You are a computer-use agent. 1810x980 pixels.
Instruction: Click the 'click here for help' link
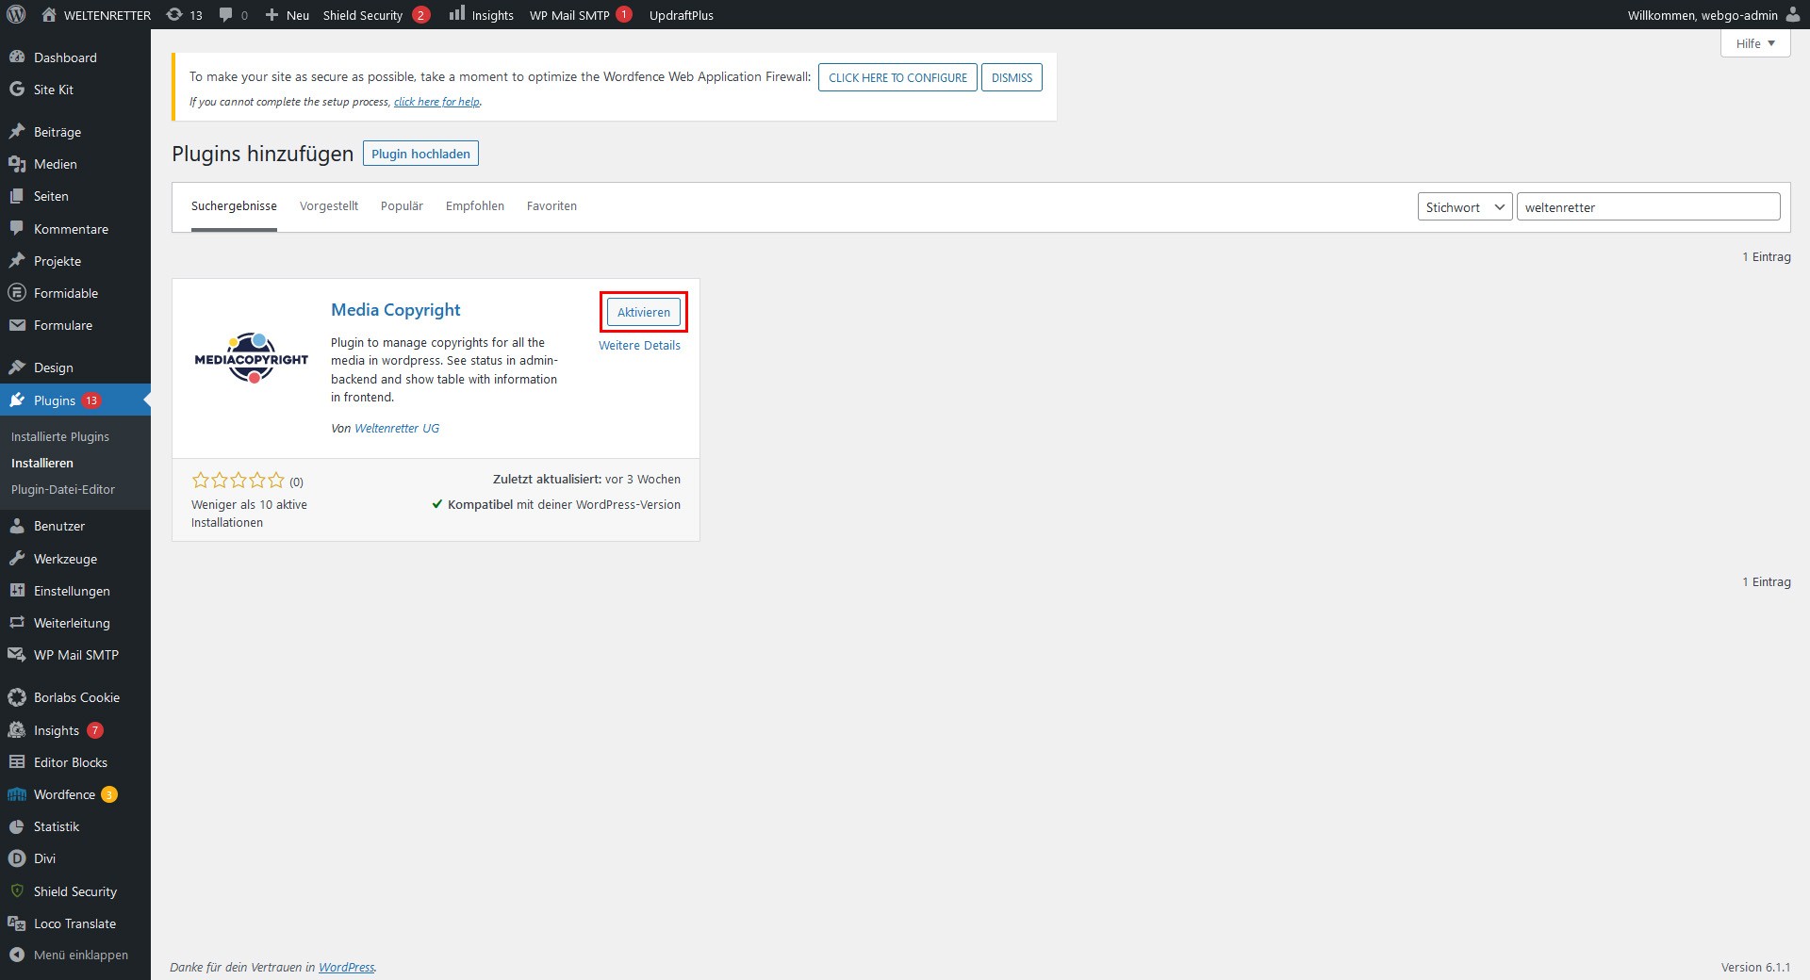pyautogui.click(x=436, y=102)
